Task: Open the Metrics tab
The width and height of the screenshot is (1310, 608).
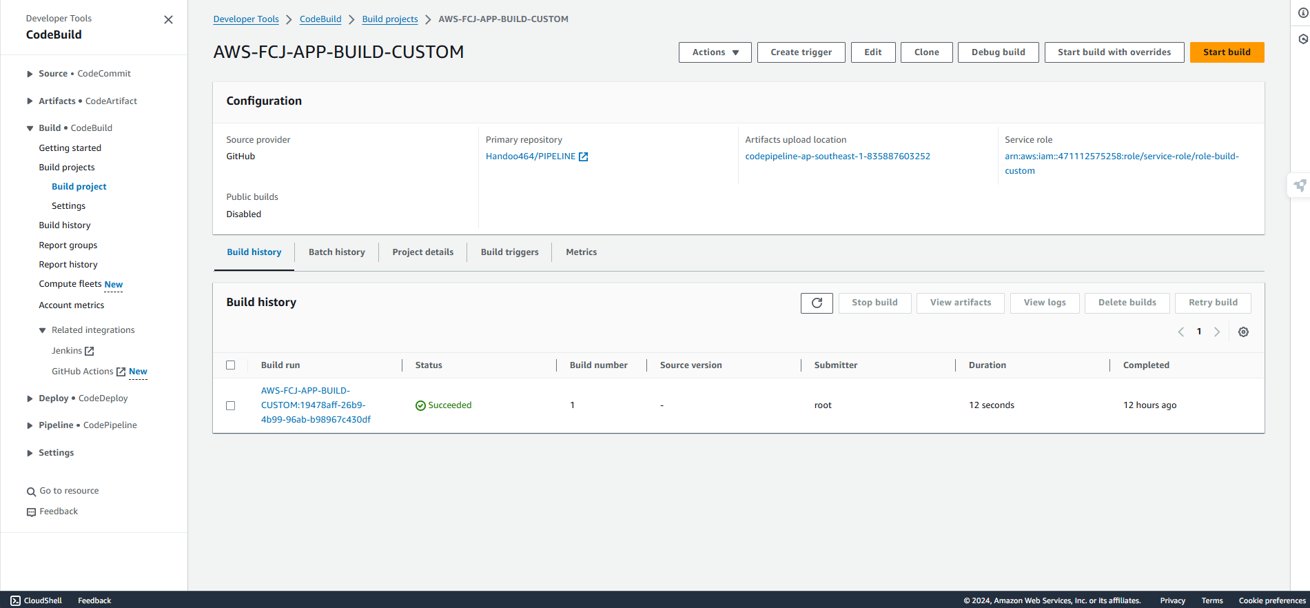Action: coord(581,252)
